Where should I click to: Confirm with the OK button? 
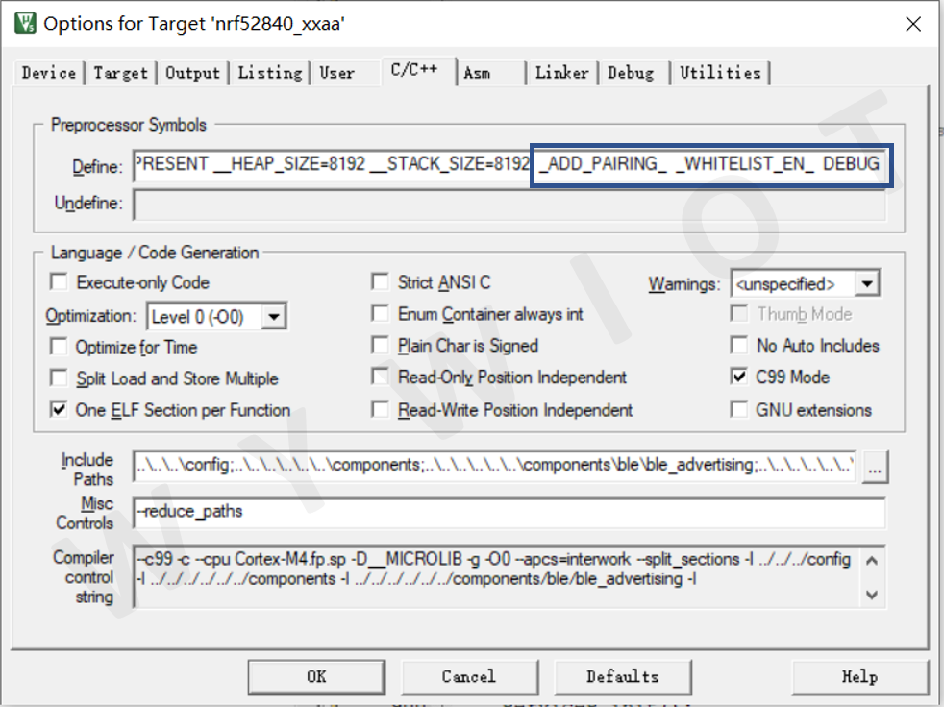[x=316, y=677]
